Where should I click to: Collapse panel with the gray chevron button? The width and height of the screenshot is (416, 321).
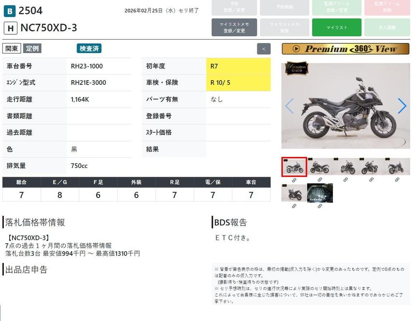tap(264, 49)
